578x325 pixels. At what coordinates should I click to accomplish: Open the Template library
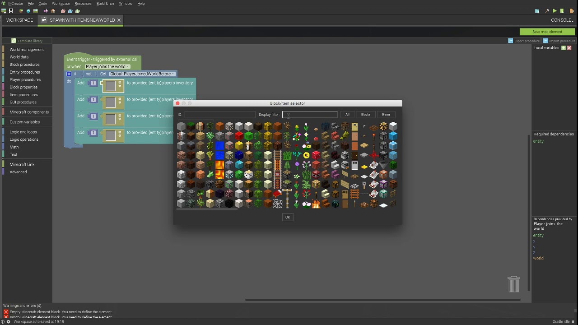tap(27, 41)
